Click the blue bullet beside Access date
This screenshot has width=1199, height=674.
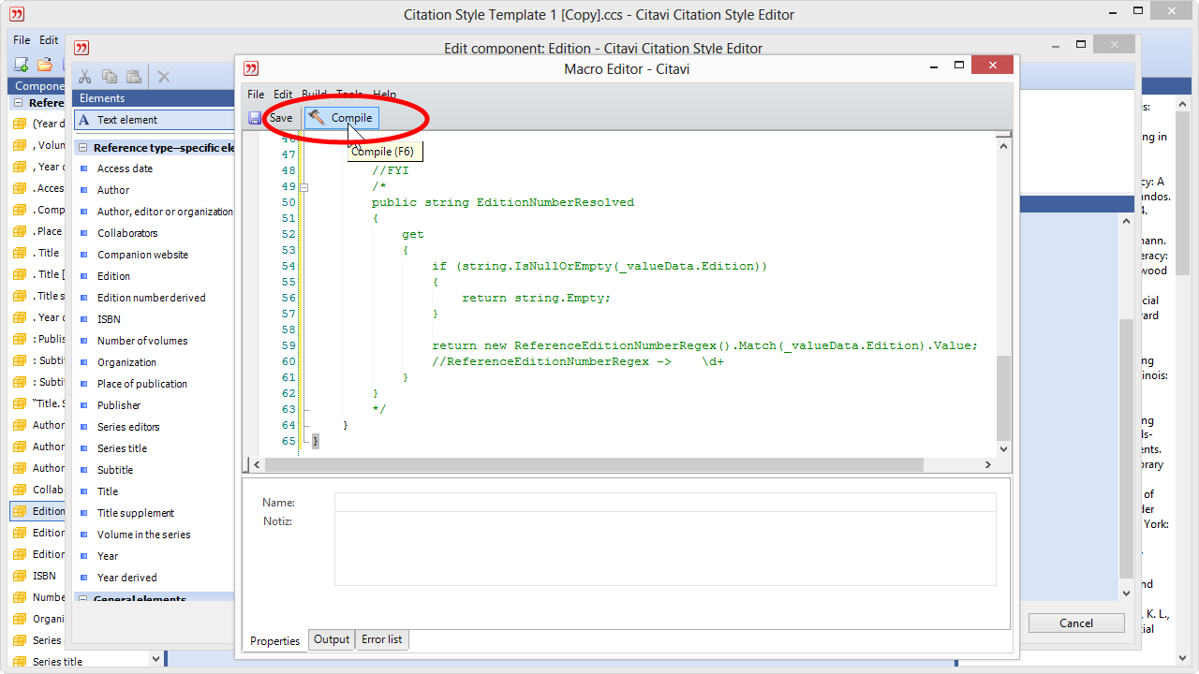[83, 168]
